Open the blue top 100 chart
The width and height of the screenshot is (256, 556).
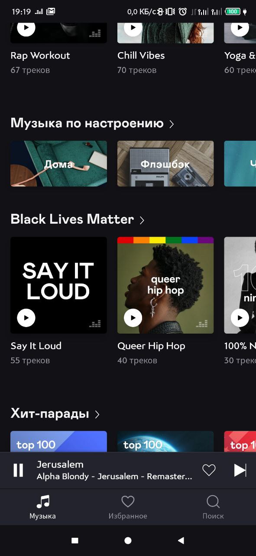point(58,441)
